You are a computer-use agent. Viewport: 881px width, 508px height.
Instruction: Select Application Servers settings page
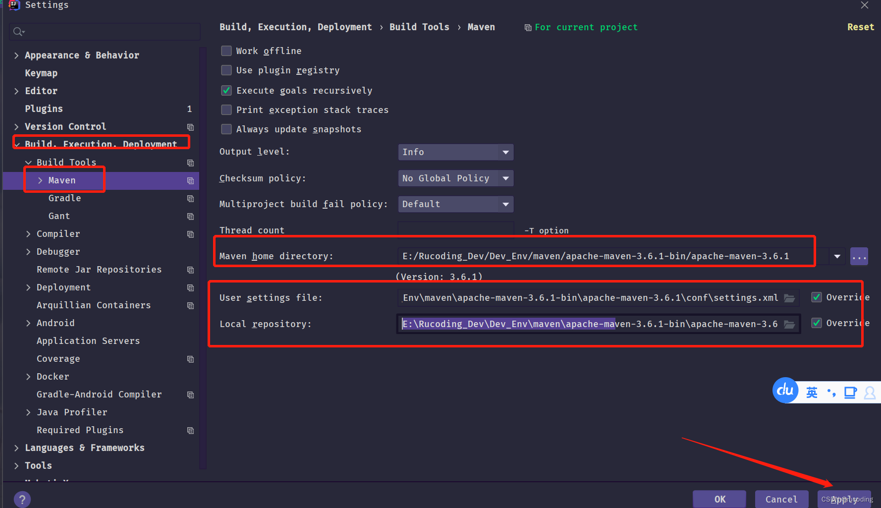pos(88,340)
